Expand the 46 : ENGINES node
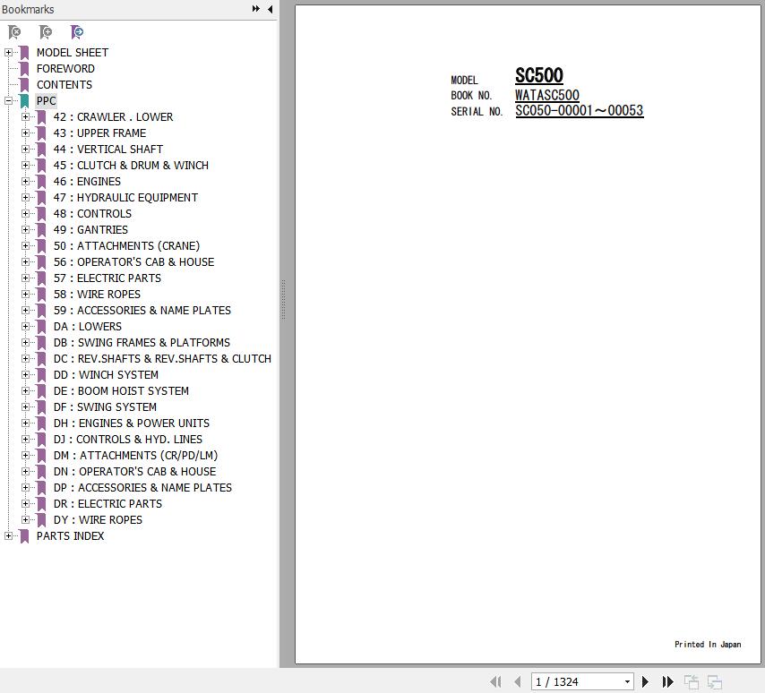 (x=25, y=181)
